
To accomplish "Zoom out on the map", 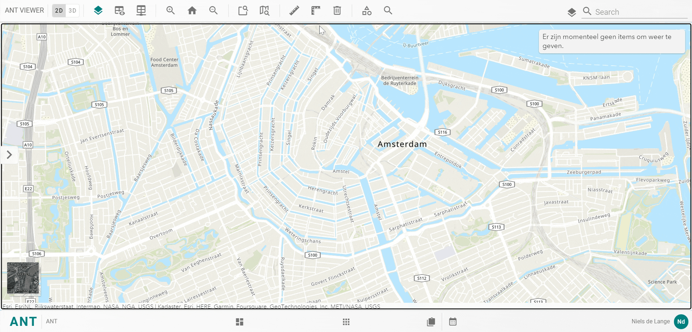I will [213, 10].
